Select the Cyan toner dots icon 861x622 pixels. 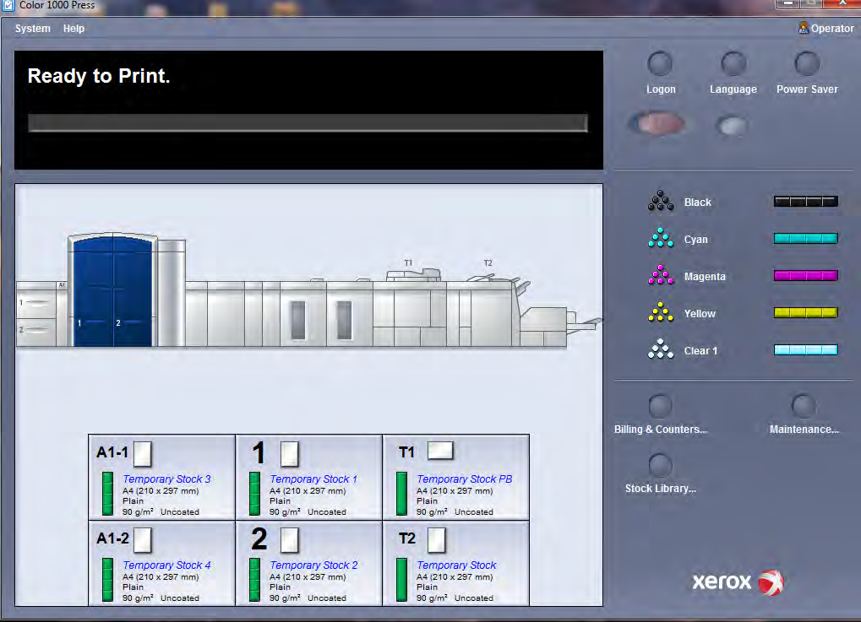click(x=661, y=238)
